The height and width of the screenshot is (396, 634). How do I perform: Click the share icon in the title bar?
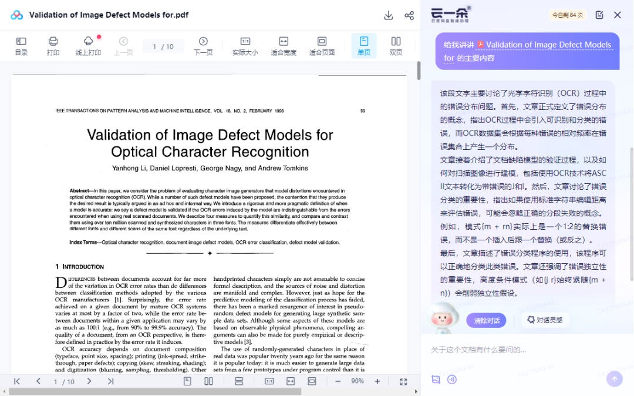[x=409, y=15]
